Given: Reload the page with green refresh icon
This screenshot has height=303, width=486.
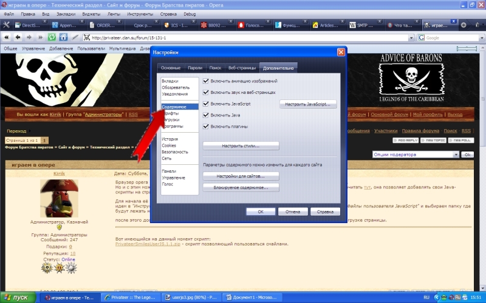Looking at the screenshot, I should [x=52, y=38].
